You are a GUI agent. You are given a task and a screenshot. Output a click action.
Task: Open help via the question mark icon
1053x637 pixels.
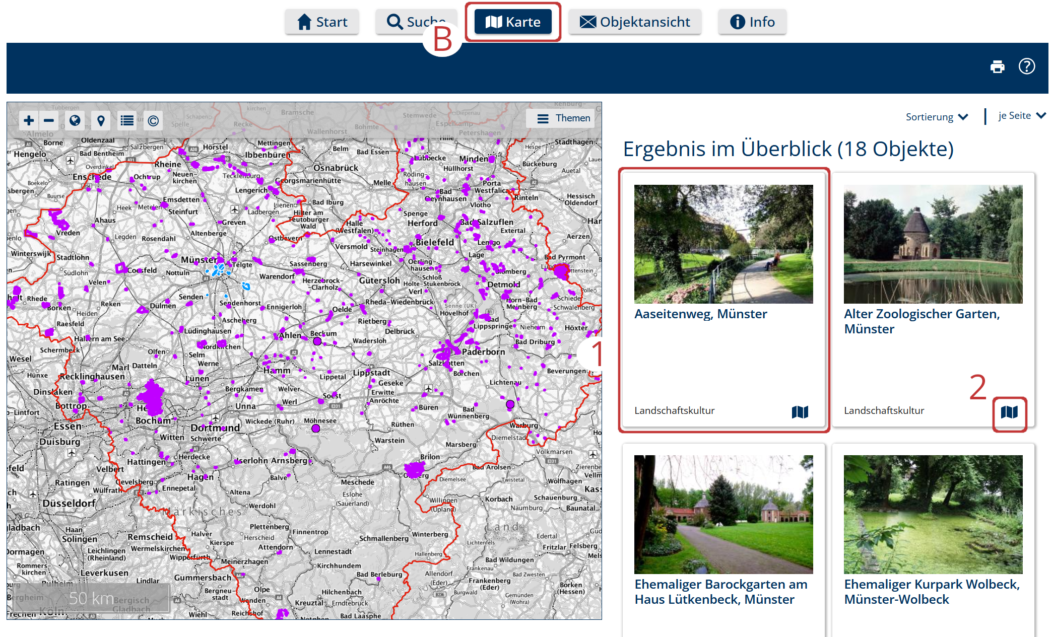click(x=1027, y=66)
